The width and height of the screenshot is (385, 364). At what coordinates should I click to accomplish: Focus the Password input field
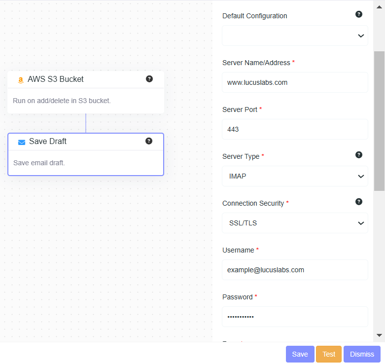(295, 317)
